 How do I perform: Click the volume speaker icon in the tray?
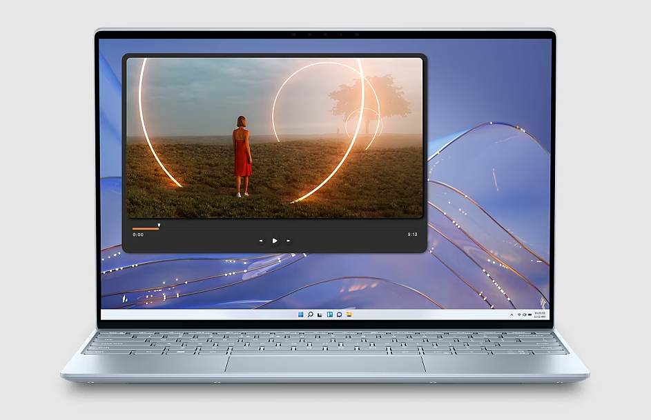coord(525,314)
